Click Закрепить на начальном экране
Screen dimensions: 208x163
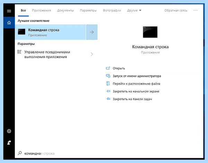pyautogui.click(x=136, y=91)
